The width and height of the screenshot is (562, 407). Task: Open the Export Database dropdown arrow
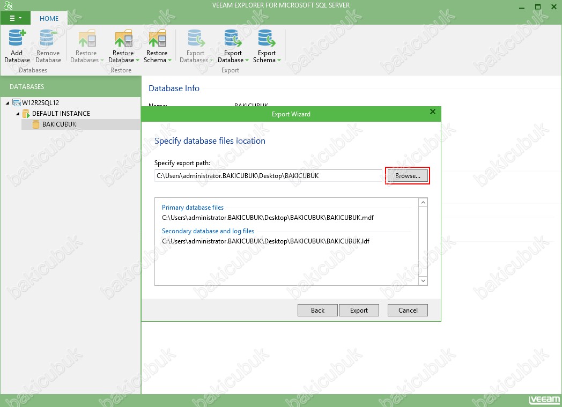click(247, 60)
